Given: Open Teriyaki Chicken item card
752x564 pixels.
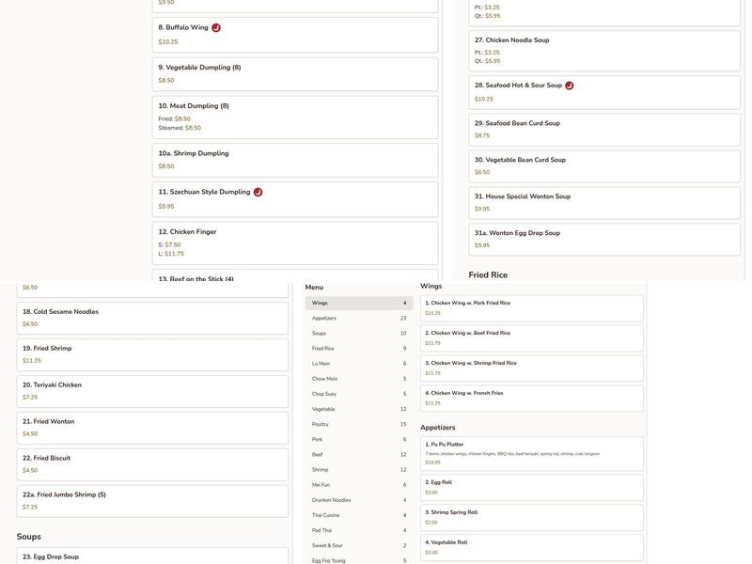Looking at the screenshot, I should (152, 391).
